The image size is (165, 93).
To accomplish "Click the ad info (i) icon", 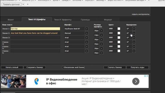I will coord(145,76).
